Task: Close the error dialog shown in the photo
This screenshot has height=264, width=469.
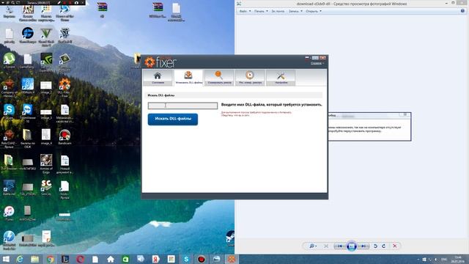Action: (405, 114)
